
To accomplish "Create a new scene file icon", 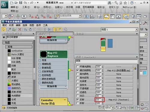I will point(12,3).
